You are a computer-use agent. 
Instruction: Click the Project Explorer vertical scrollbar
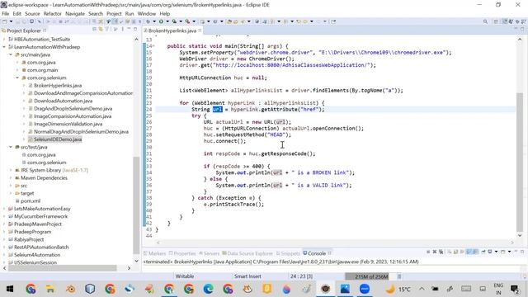136,205
